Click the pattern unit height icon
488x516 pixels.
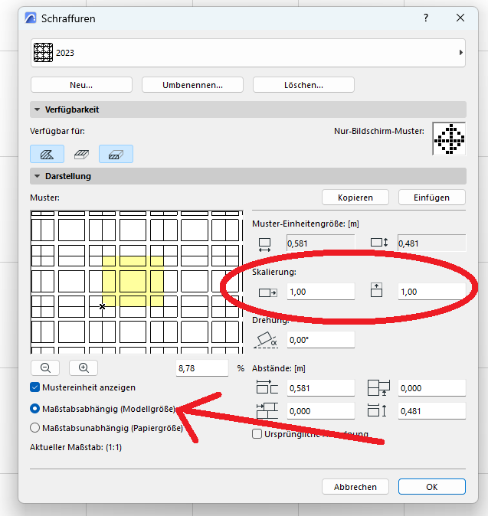pos(379,243)
